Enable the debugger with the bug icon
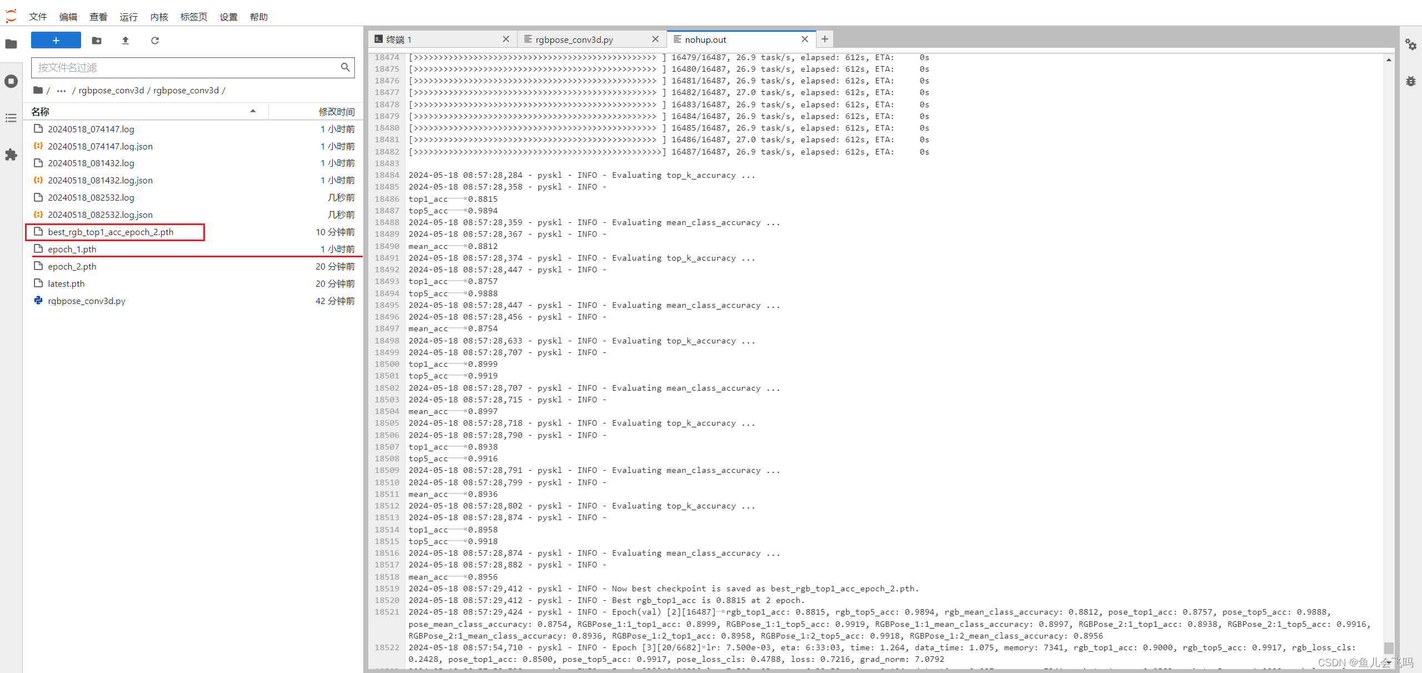The height and width of the screenshot is (673, 1422). [x=1411, y=81]
